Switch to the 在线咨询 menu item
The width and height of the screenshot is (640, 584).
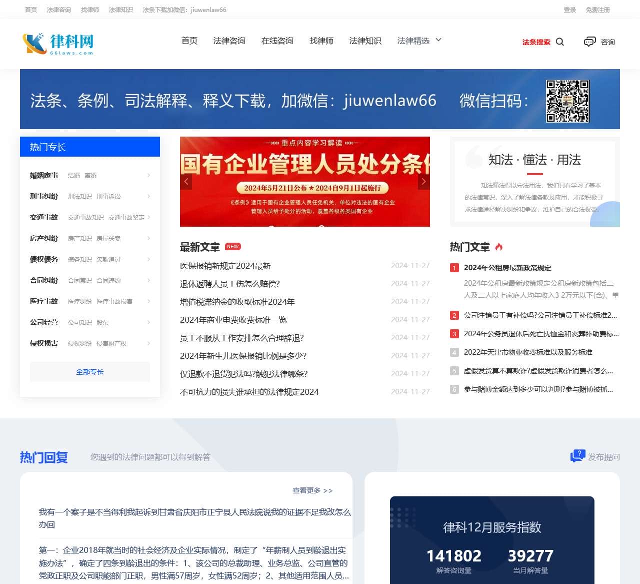277,41
